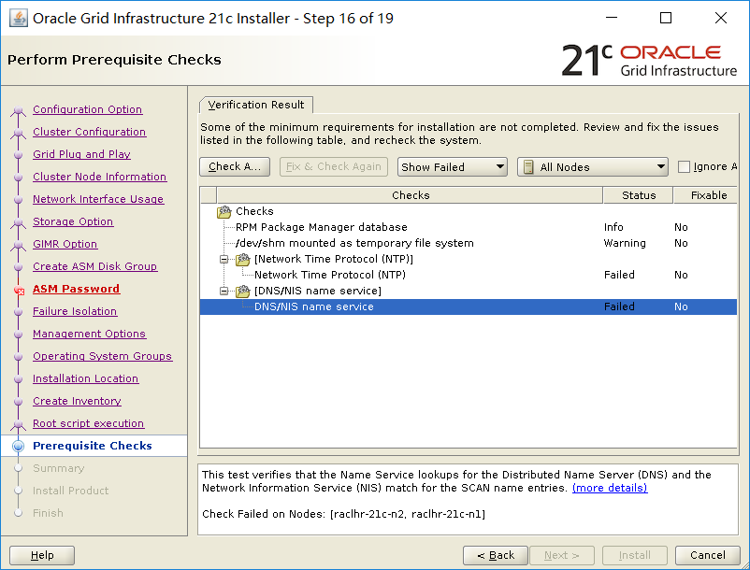Go to the ASM Password step
Screen dimensions: 750x570
(x=76, y=289)
